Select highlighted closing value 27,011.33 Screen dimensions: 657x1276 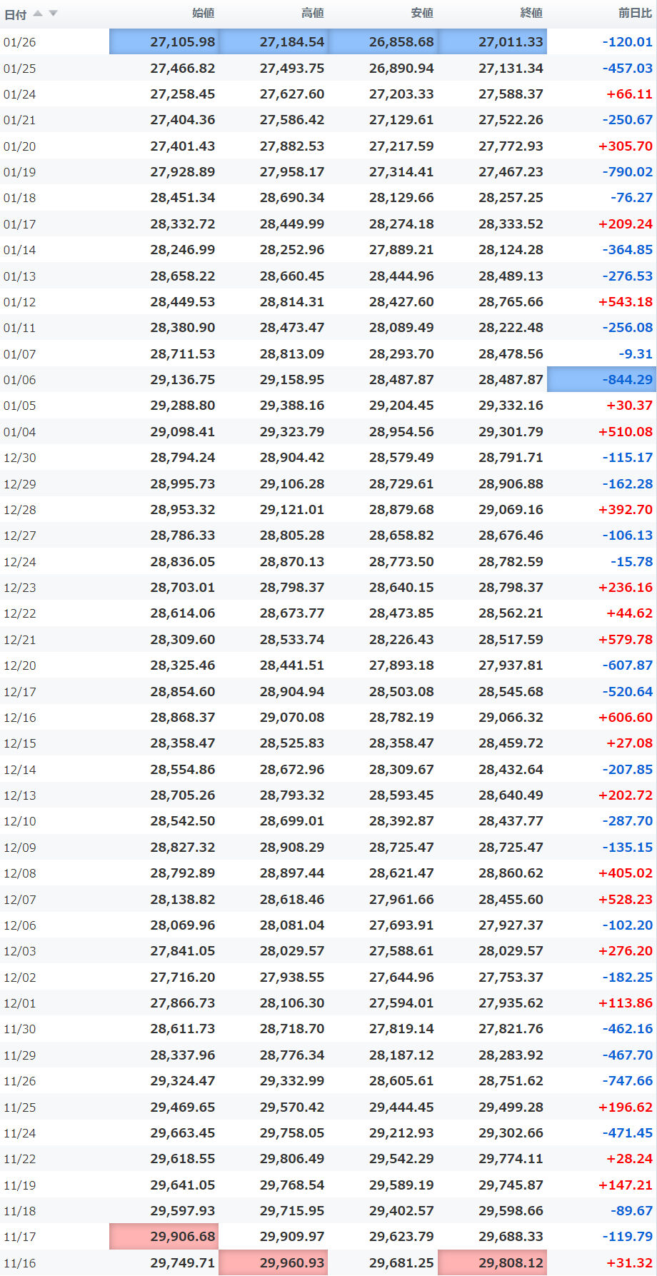pos(492,42)
